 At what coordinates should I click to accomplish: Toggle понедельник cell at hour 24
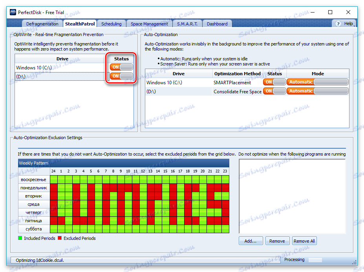[54, 188]
